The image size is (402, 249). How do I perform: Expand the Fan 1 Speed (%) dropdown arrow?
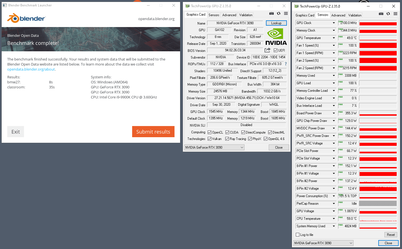click(x=334, y=45)
